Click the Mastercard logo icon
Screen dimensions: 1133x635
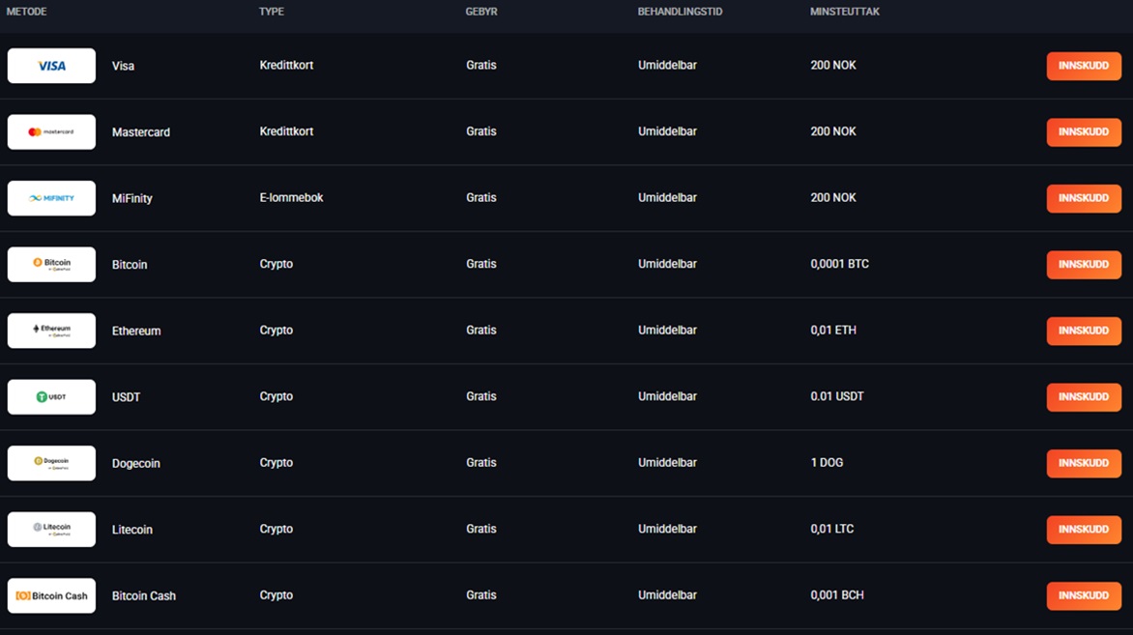click(51, 131)
